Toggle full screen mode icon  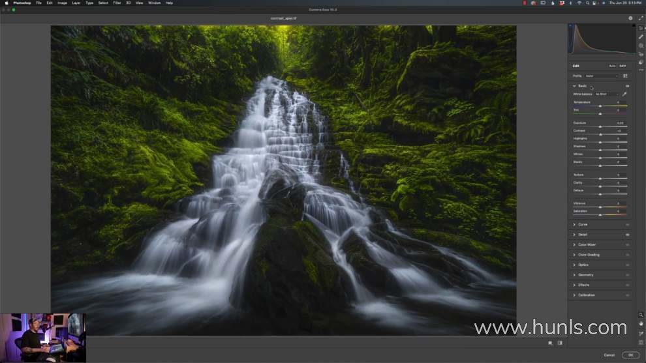pos(641,18)
